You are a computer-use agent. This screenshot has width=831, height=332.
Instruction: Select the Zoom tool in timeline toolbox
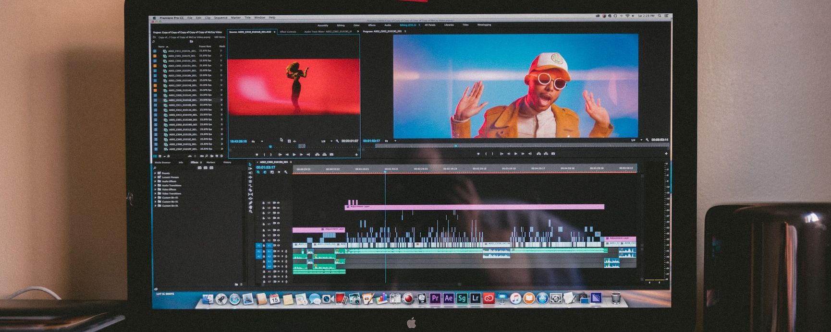[250, 212]
